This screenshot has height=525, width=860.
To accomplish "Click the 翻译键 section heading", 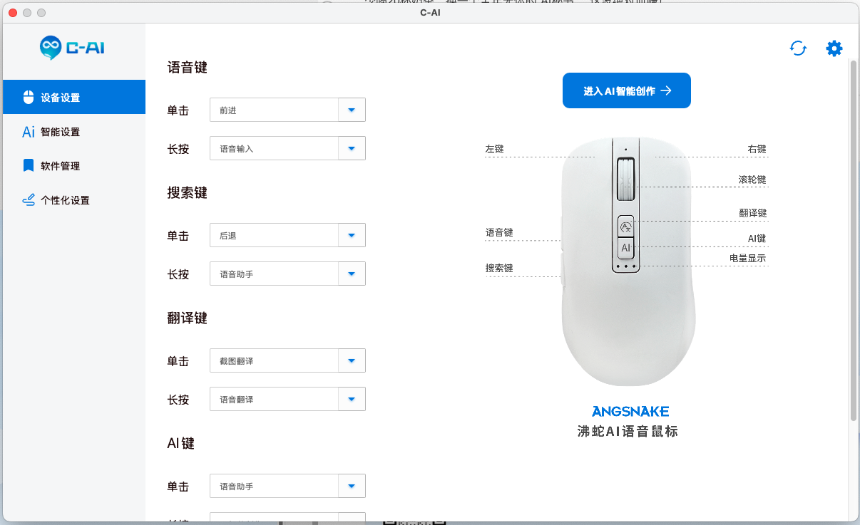I will 187,318.
